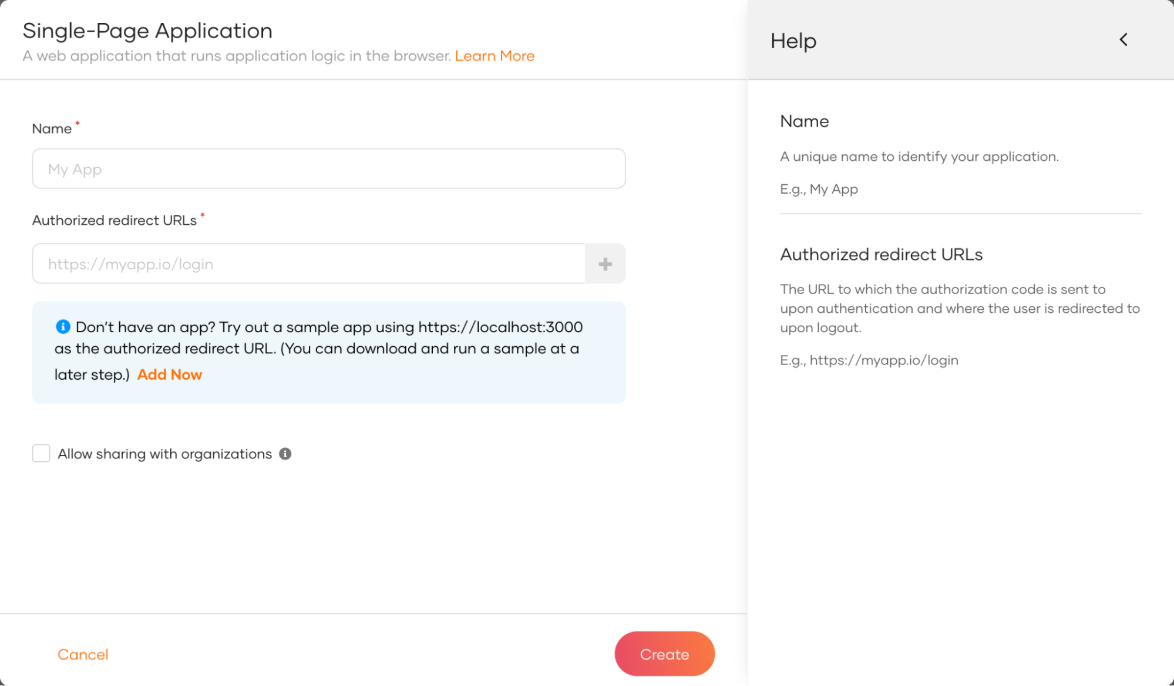Click the Add Now link
1174x686 pixels.
[169, 374]
